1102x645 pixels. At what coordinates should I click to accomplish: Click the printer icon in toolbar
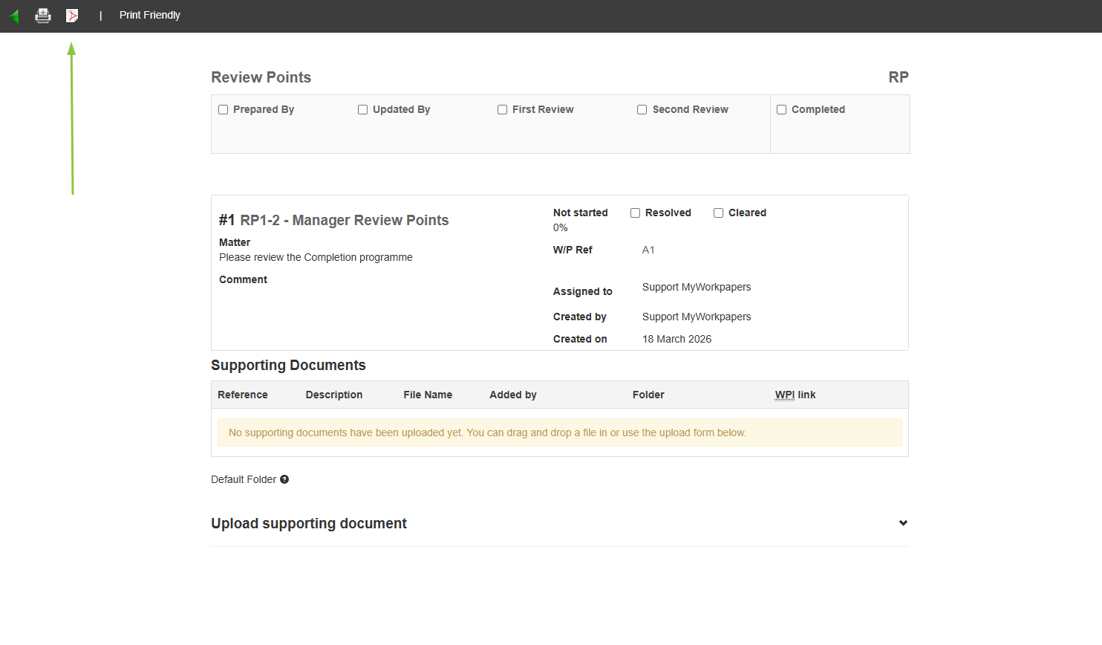click(43, 16)
